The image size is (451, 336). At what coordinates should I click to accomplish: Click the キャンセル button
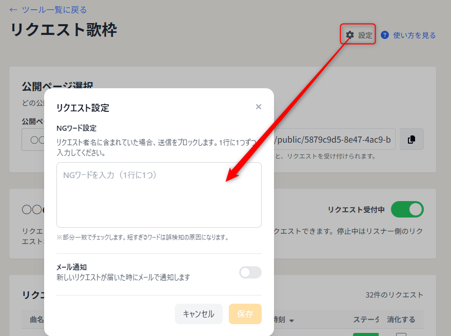(x=199, y=314)
